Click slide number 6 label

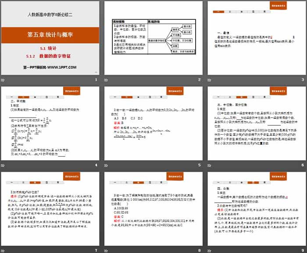tap(303, 165)
